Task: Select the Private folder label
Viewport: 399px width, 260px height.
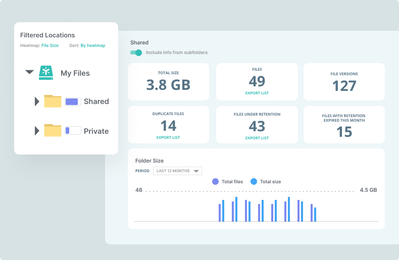Action: [x=96, y=131]
